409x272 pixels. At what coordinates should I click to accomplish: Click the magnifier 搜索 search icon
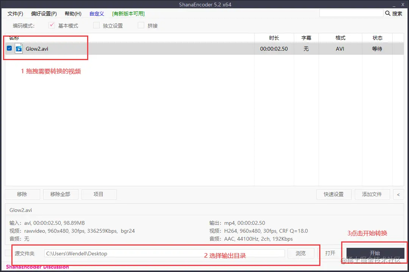(x=388, y=13)
